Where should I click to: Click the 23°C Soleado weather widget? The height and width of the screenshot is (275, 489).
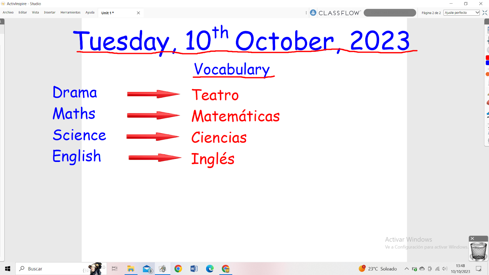coord(378,269)
